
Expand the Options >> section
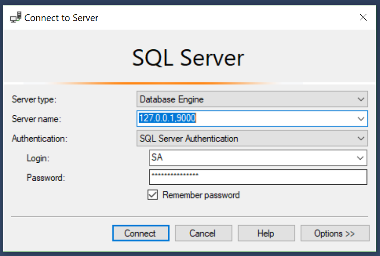[335, 233]
